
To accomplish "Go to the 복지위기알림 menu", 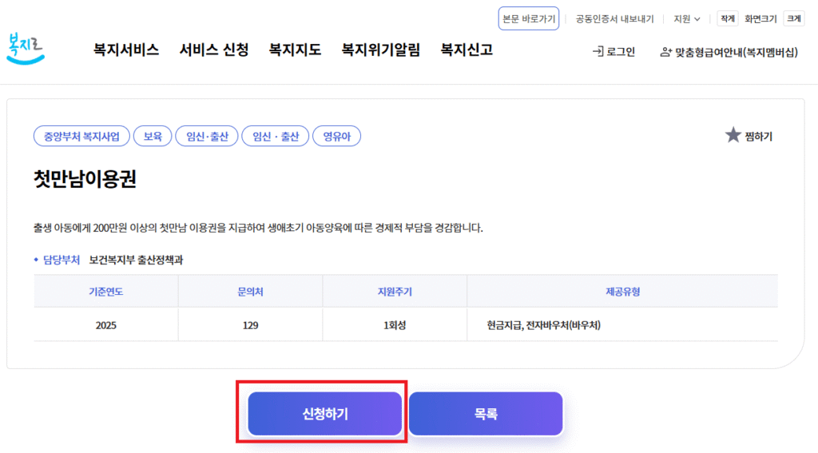I will 380,50.
